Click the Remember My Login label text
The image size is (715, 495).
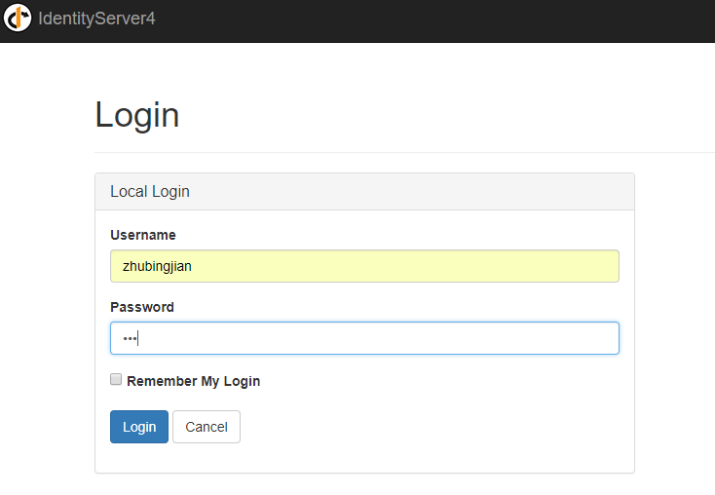[x=193, y=381]
